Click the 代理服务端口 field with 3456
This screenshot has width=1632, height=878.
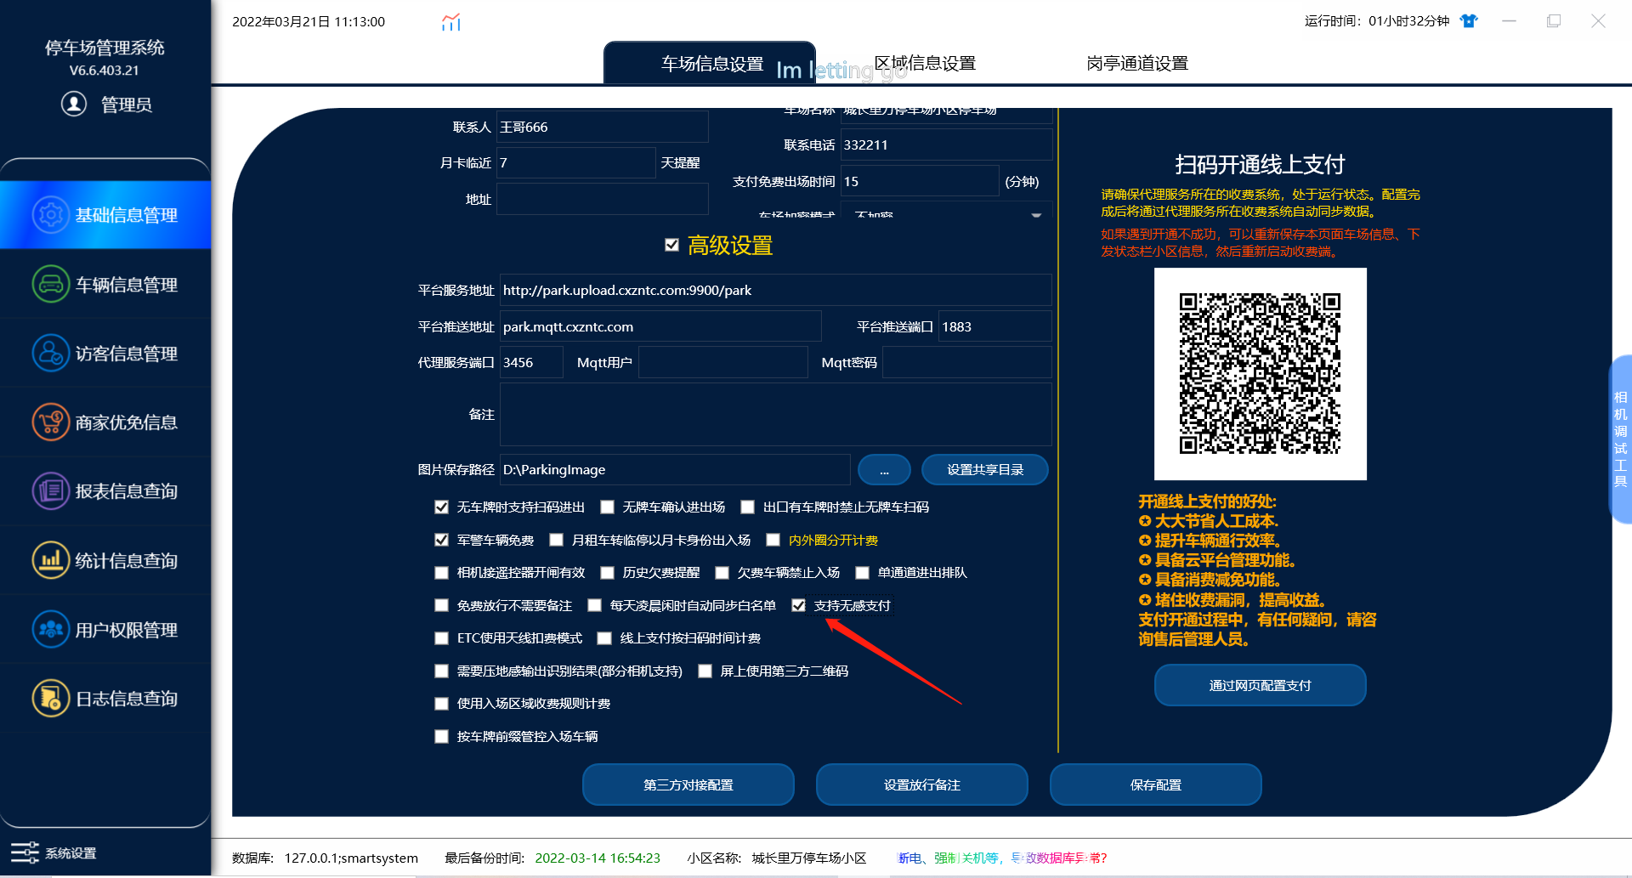click(531, 362)
